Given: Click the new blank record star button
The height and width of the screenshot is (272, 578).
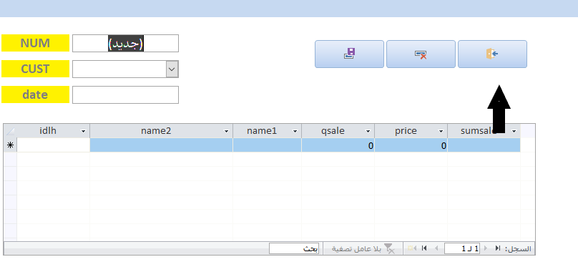Looking at the screenshot, I should (x=412, y=248).
